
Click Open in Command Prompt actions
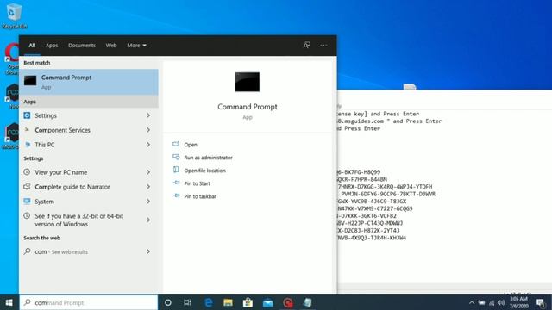pyautogui.click(x=191, y=145)
